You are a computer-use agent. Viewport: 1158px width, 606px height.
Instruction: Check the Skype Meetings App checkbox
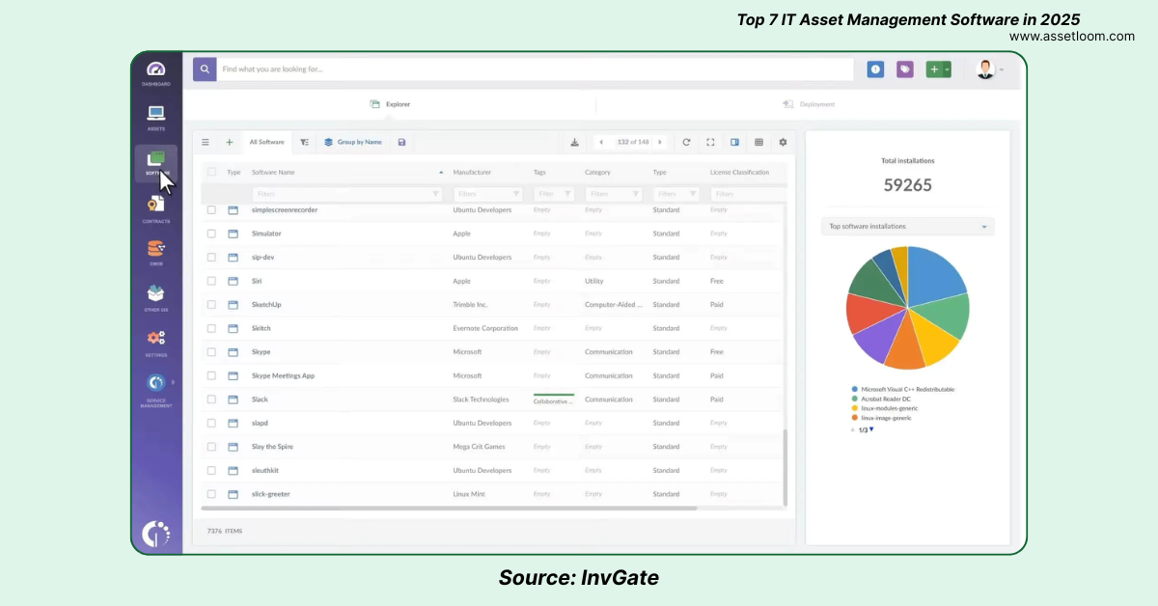(211, 375)
